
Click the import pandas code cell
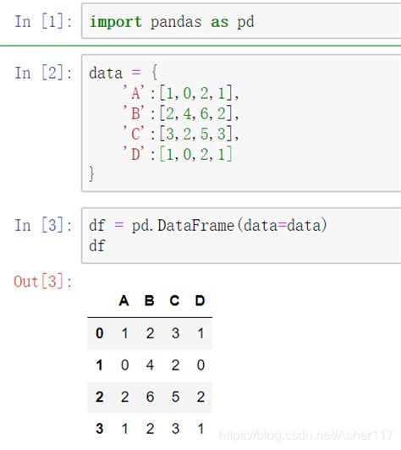pyautogui.click(x=241, y=21)
